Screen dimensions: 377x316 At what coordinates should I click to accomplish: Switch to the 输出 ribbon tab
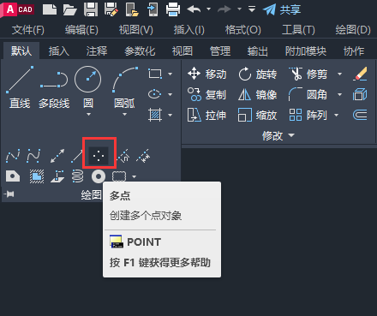coord(258,51)
